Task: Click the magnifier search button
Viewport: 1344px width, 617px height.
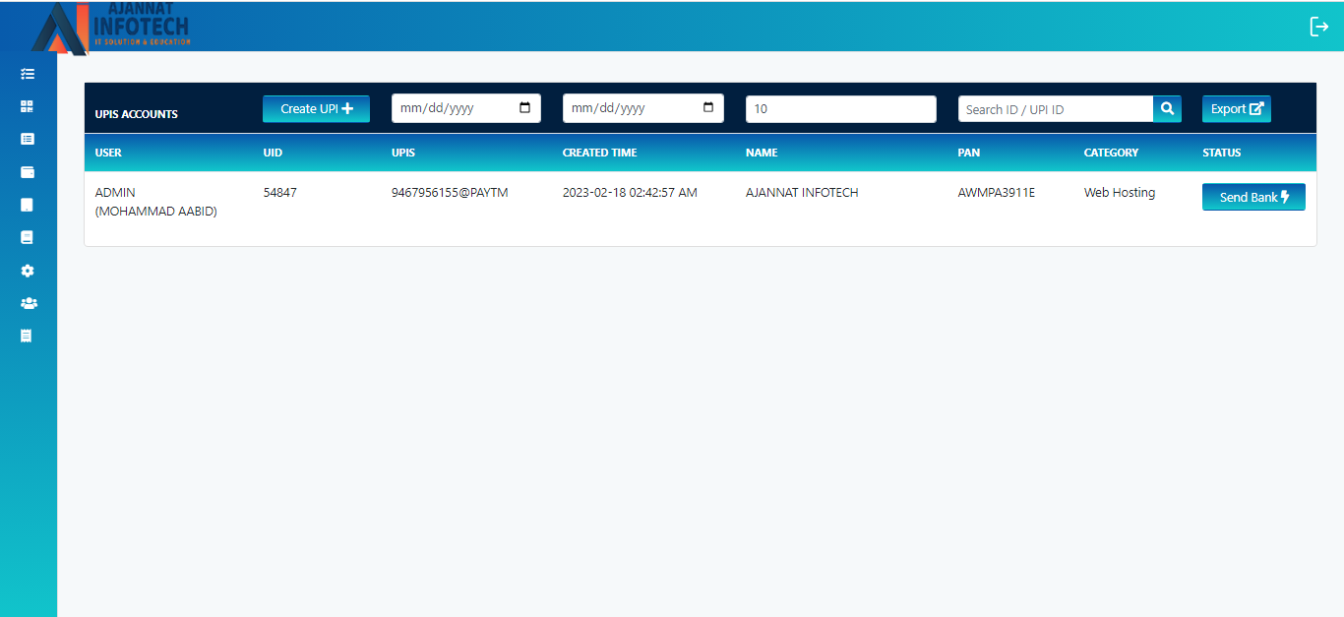Action: coord(1167,108)
